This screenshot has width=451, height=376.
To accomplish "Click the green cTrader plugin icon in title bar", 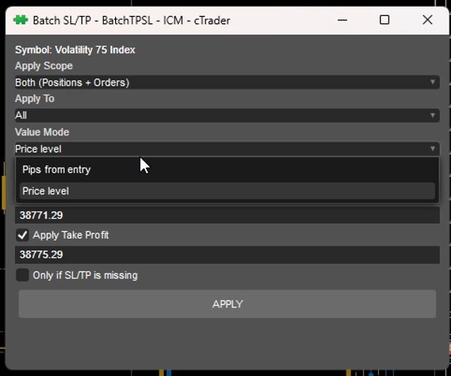I will pos(21,20).
